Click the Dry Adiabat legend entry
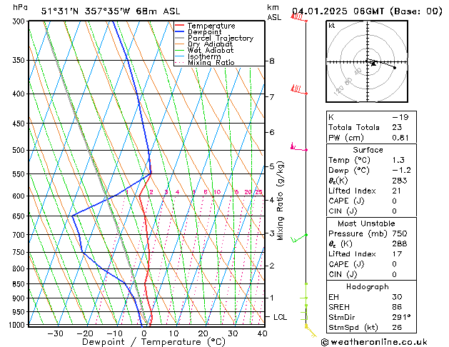Image resolution: width=449 pixels, height=347 pixels. pos(211,44)
